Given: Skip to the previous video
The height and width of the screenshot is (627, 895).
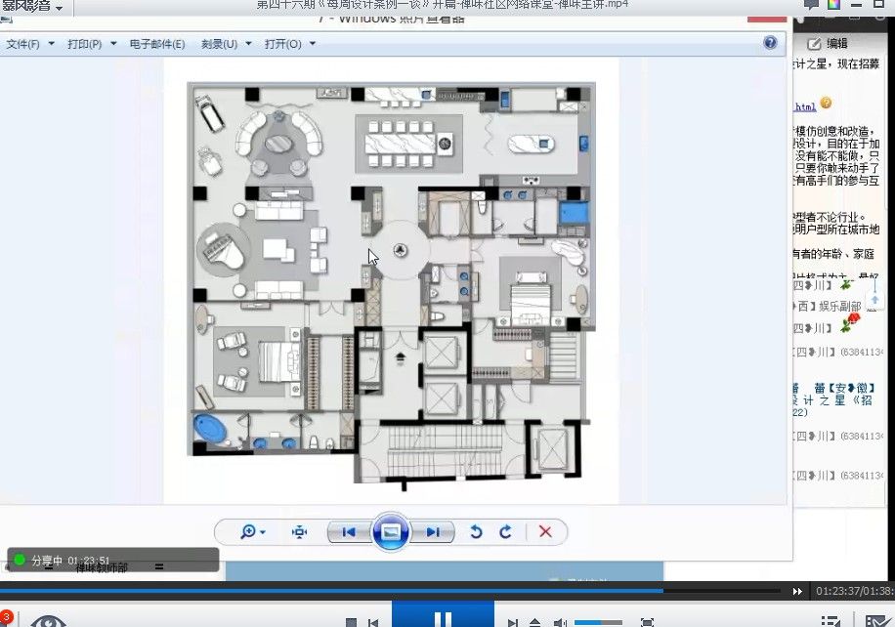Looking at the screenshot, I should click(372, 622).
